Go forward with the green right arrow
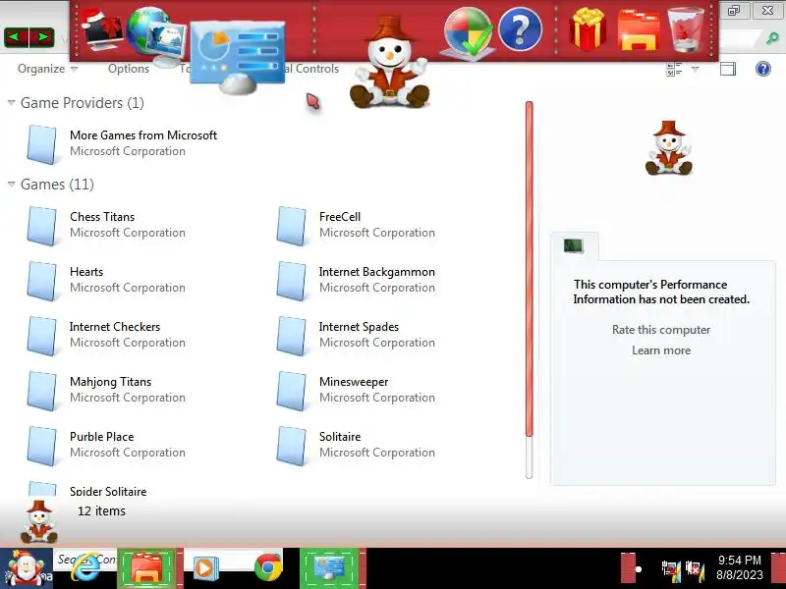 [x=42, y=37]
